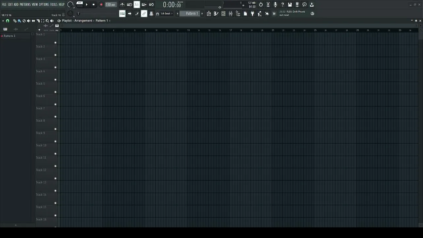Click the 130 tempo field
Image resolution: width=423 pixels, height=238 pixels.
[111, 5]
